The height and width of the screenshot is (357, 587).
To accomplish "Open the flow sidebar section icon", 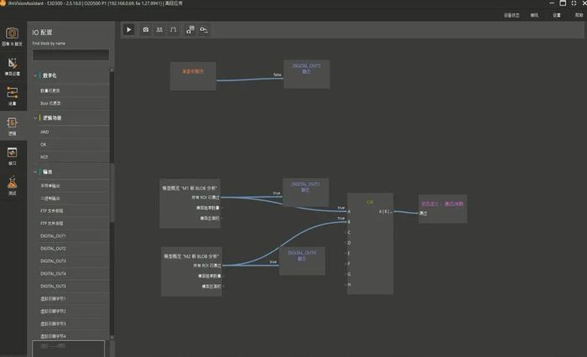I will 12,95.
